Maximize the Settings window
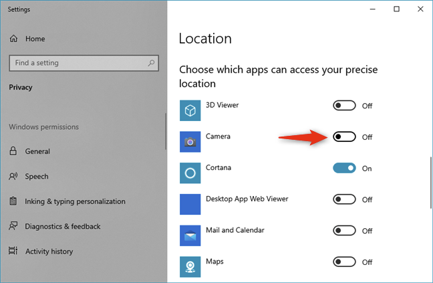 pos(396,9)
